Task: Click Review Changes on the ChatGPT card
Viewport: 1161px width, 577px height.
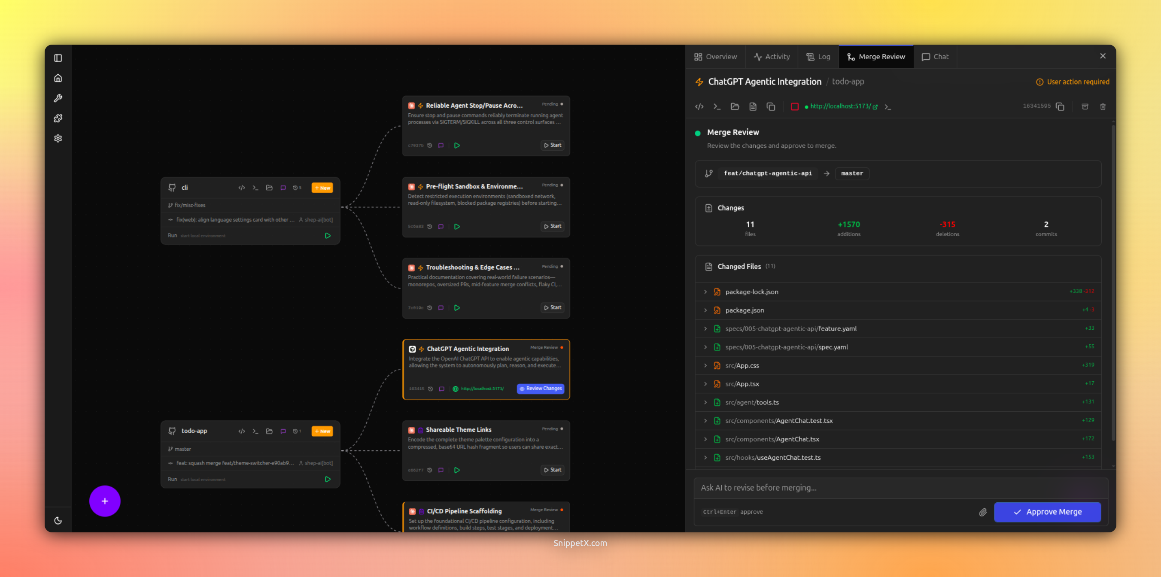Action: click(540, 388)
